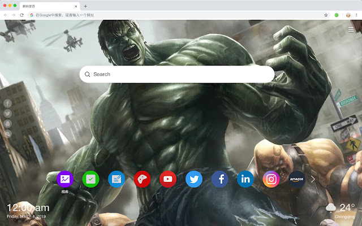Share via the Facebook icon in the left sidebar
This screenshot has height=226, width=362.
tap(7, 103)
